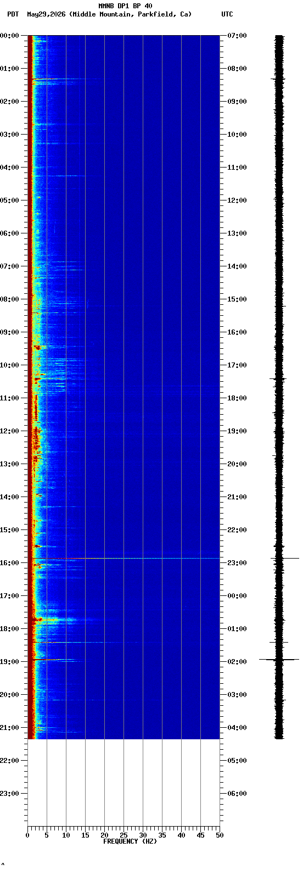Click the PDT time label '06:00'
Viewport: 303px width, 870px height.
pyautogui.click(x=9, y=233)
